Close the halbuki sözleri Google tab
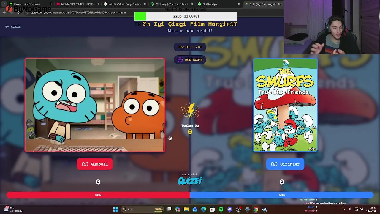 [145, 4]
